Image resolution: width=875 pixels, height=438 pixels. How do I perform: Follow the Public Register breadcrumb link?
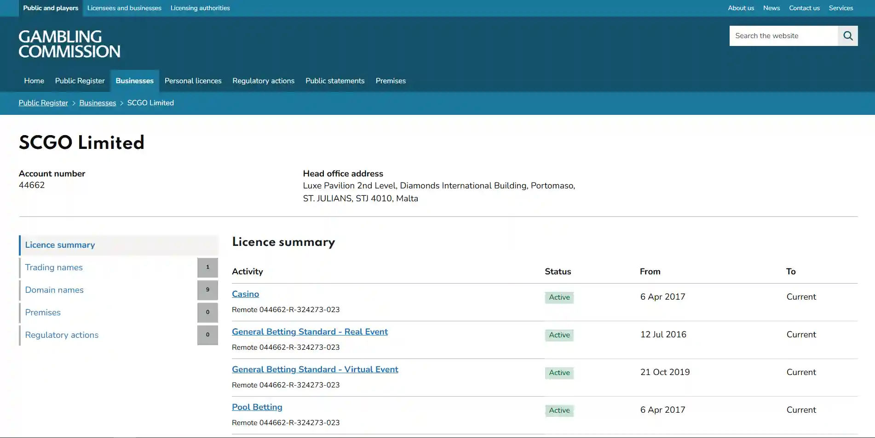[43, 103]
